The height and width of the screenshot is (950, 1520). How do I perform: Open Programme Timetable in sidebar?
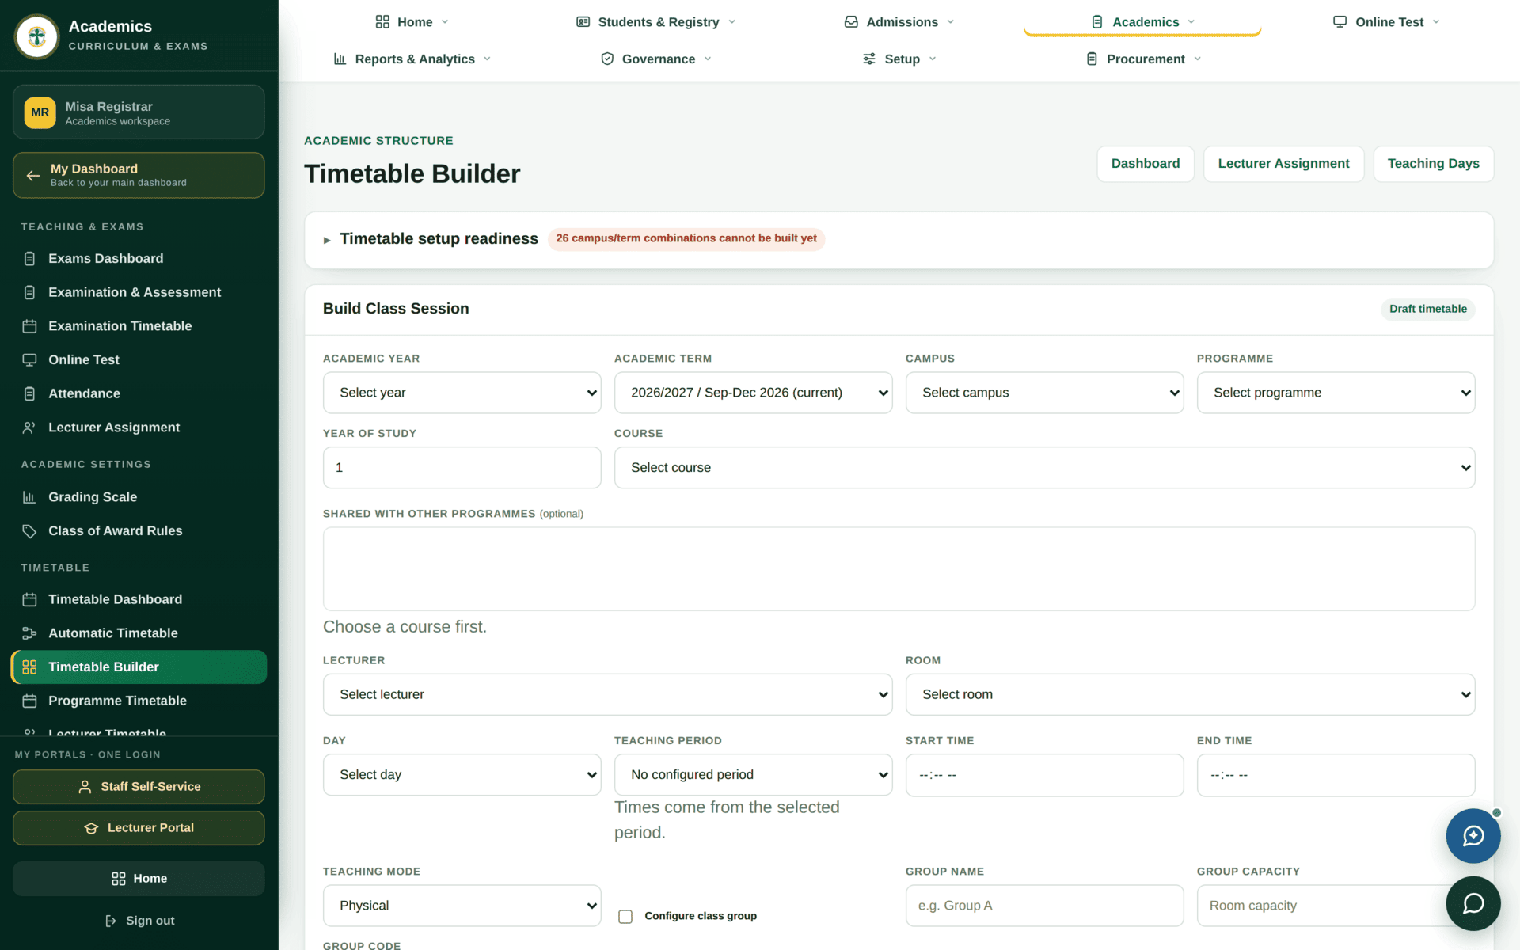click(139, 701)
